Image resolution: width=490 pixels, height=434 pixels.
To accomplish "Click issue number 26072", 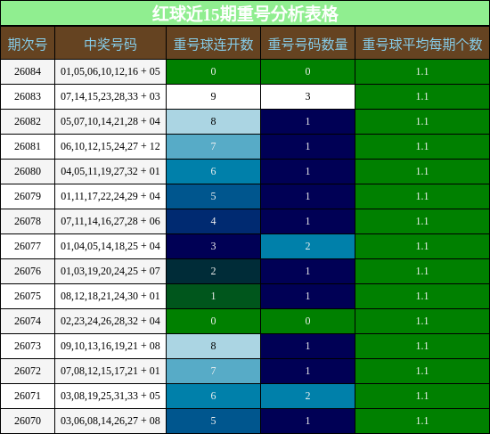I will (28, 371).
